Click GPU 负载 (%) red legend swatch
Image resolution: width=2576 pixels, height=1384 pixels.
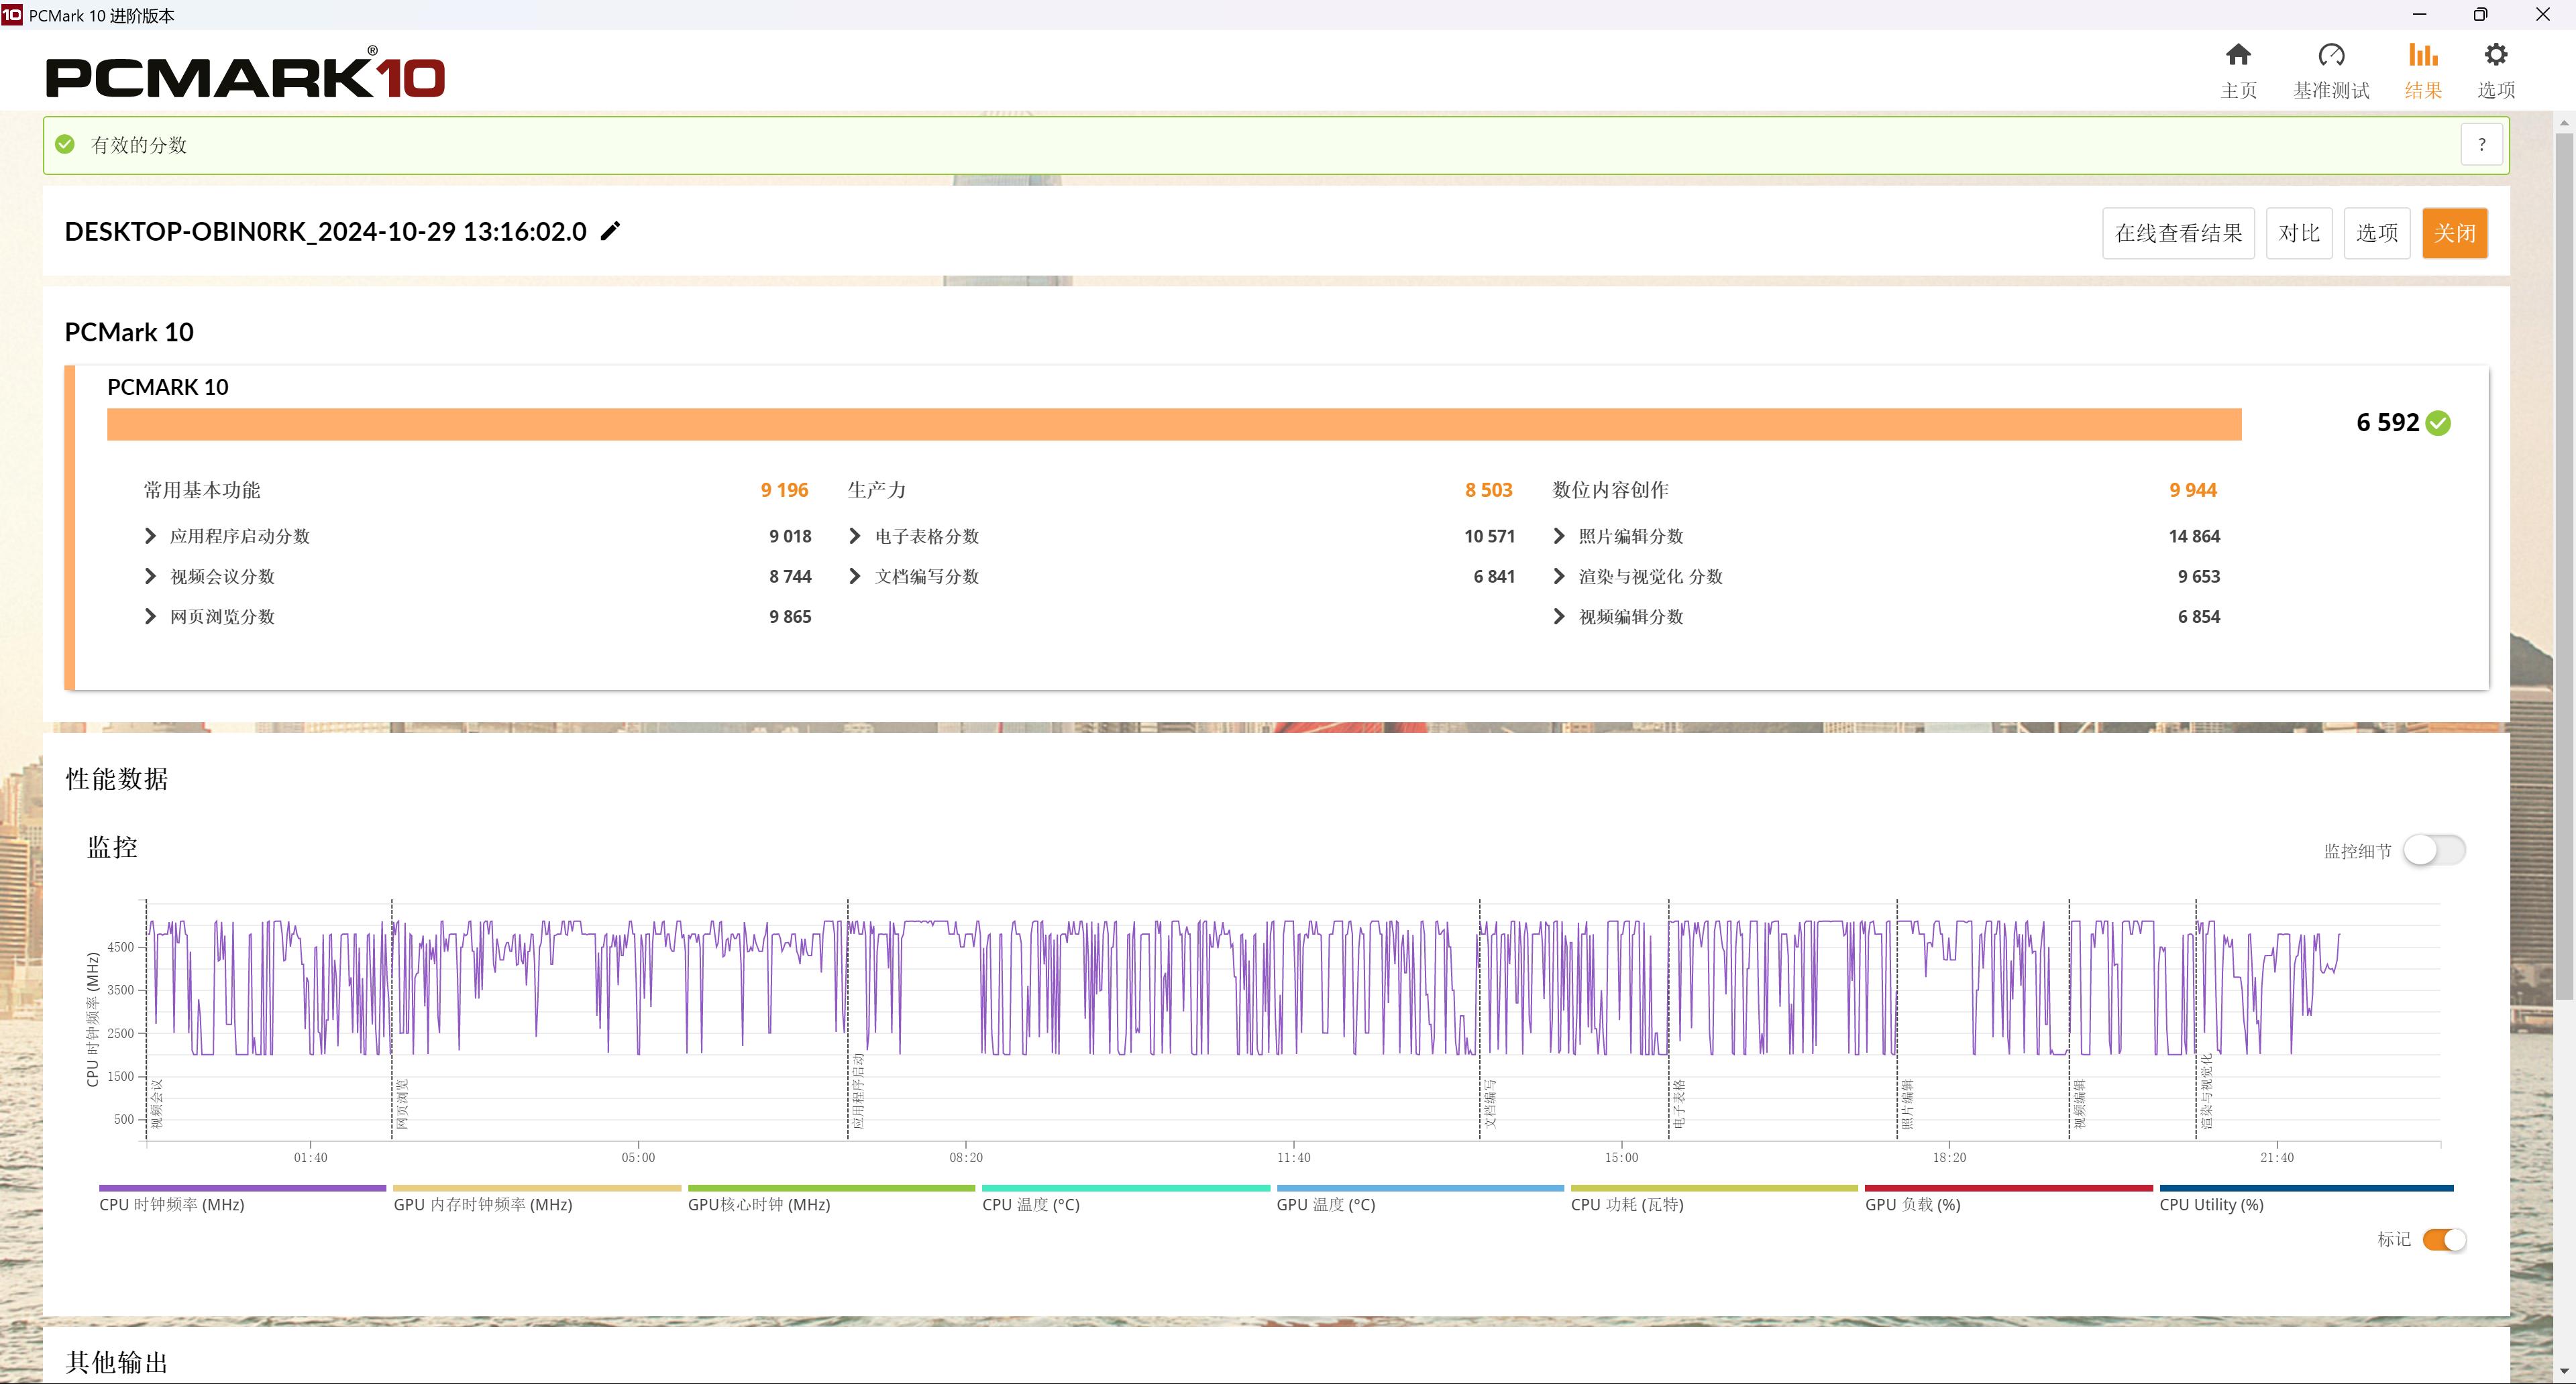pos(2008,1188)
